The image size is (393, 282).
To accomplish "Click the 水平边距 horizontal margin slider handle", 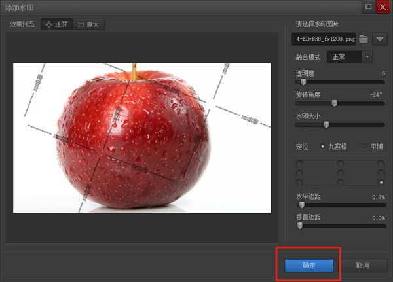I will click(302, 205).
